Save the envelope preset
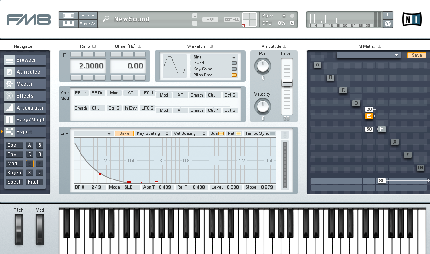The width and height of the screenshot is (430, 254). point(124,133)
